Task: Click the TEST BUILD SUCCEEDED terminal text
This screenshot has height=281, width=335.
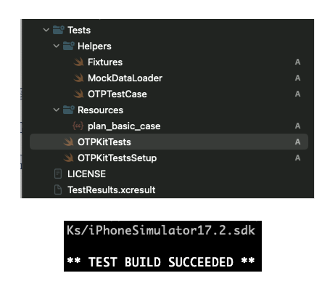Action: pos(161,262)
